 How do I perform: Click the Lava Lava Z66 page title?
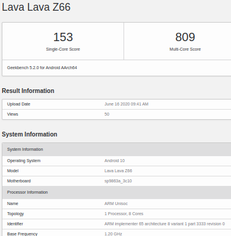[x=36, y=7]
